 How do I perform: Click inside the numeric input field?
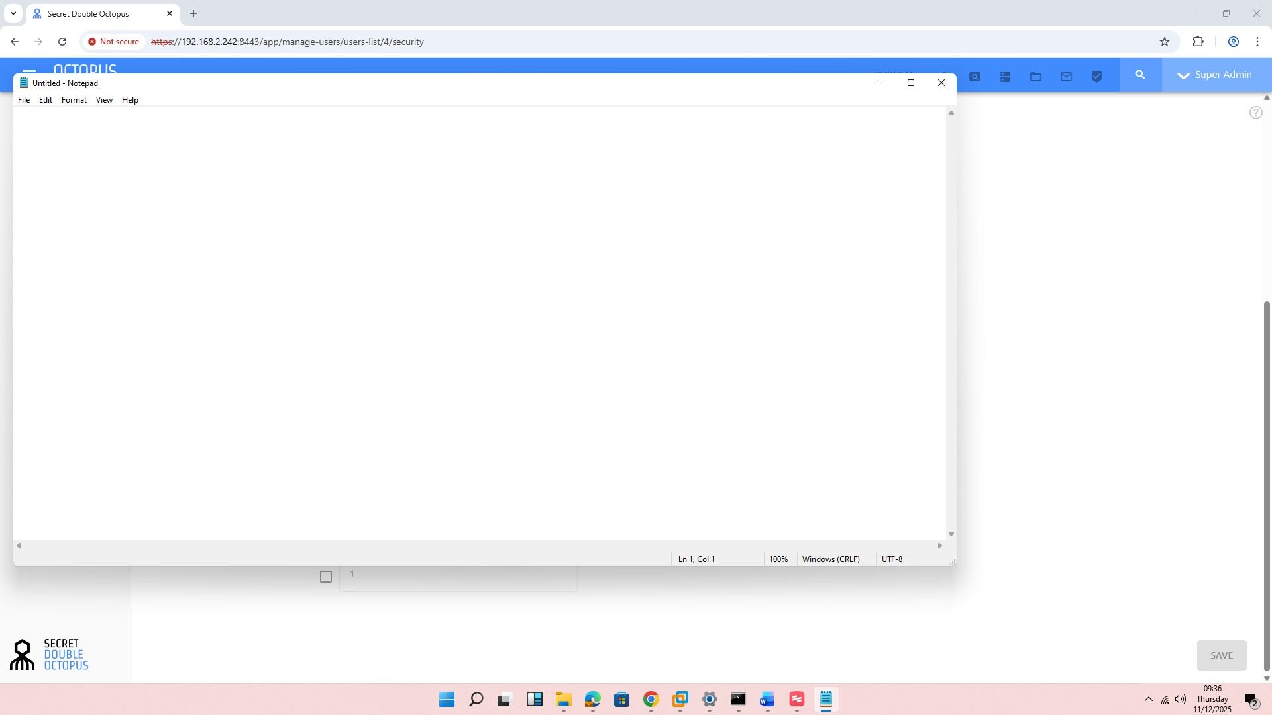coord(458,578)
